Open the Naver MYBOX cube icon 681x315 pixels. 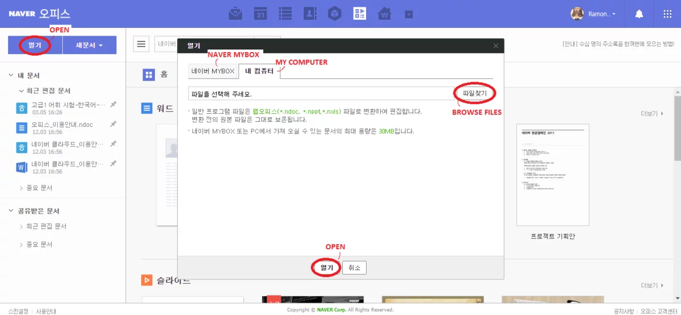pyautogui.click(x=335, y=14)
